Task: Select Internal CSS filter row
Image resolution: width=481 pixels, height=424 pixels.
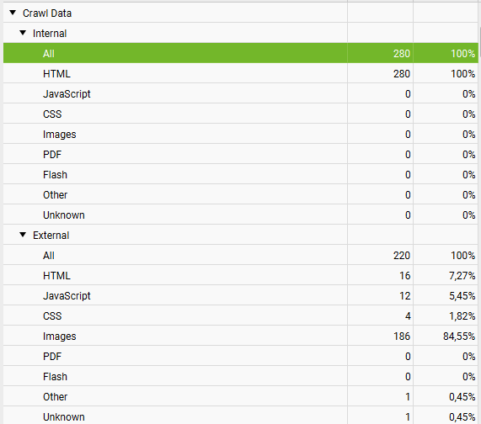Action: pyautogui.click(x=241, y=114)
